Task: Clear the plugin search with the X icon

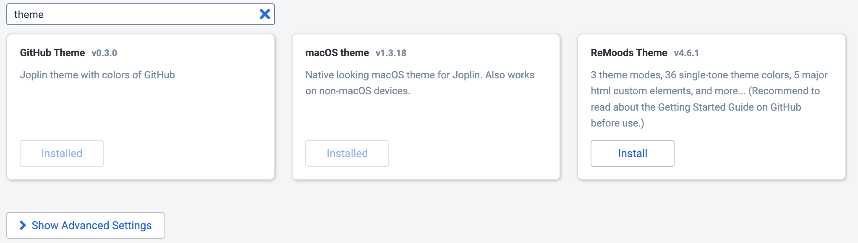Action: pyautogui.click(x=265, y=14)
